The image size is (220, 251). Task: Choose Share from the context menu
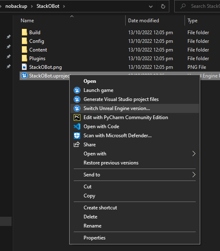point(135,145)
